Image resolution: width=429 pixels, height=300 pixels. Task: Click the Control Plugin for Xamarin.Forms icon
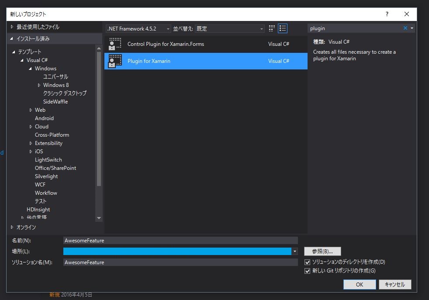[115, 44]
